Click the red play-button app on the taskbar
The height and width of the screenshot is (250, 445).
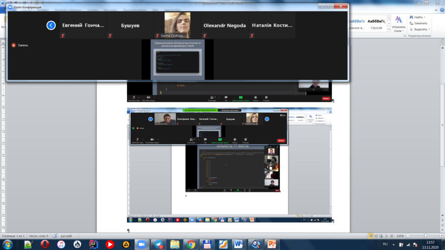(x=110, y=244)
